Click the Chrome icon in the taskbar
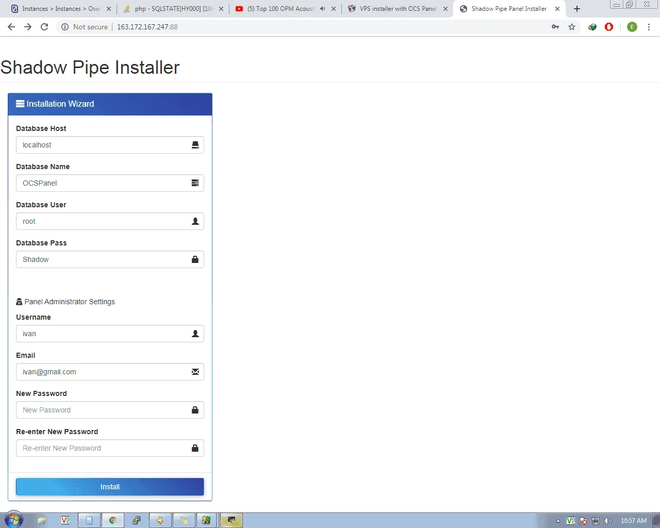This screenshot has width=660, height=528. pos(112,520)
